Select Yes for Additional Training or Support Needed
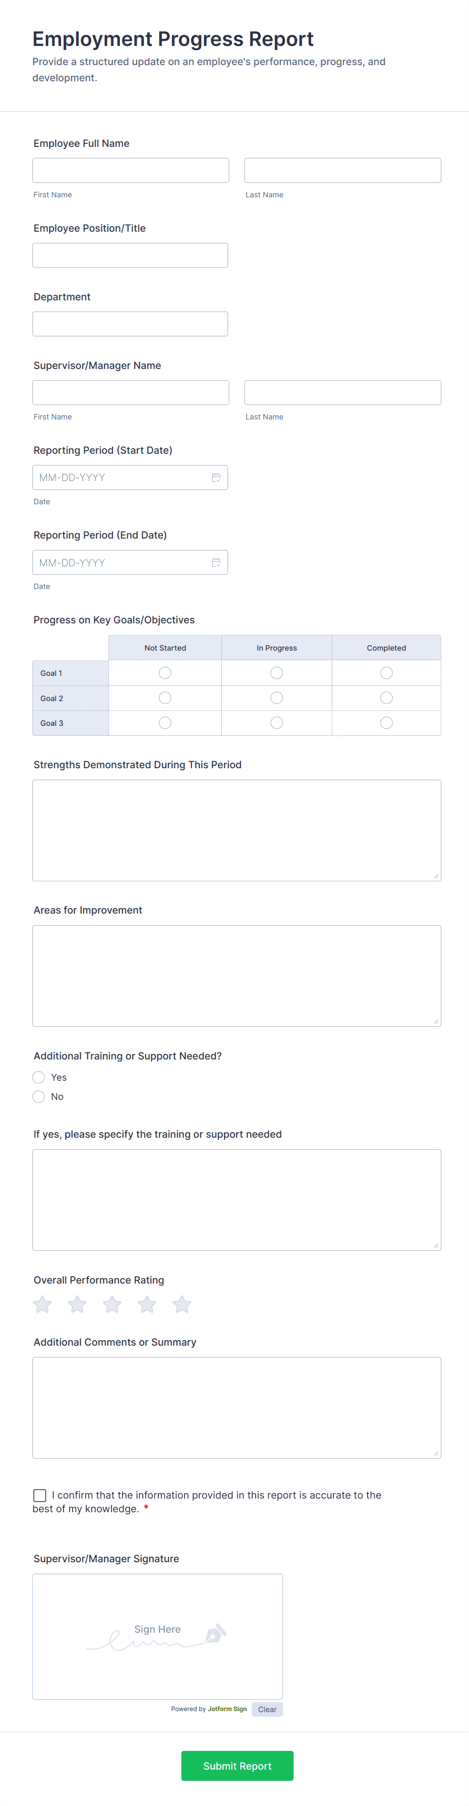This screenshot has width=469, height=1806. tap(38, 1077)
